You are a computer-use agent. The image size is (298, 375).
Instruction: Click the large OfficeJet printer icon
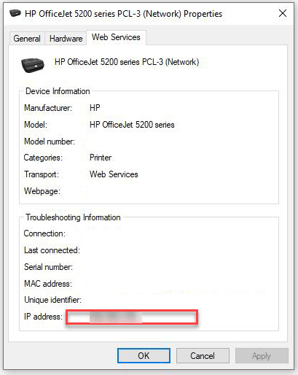[33, 65]
